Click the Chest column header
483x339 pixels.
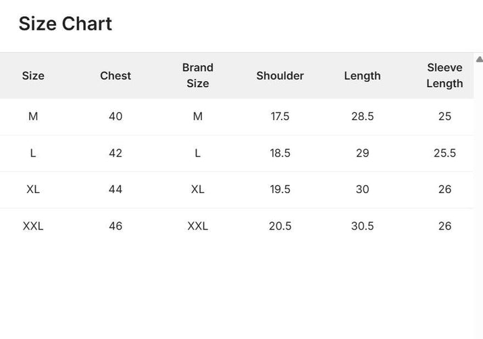[116, 76]
